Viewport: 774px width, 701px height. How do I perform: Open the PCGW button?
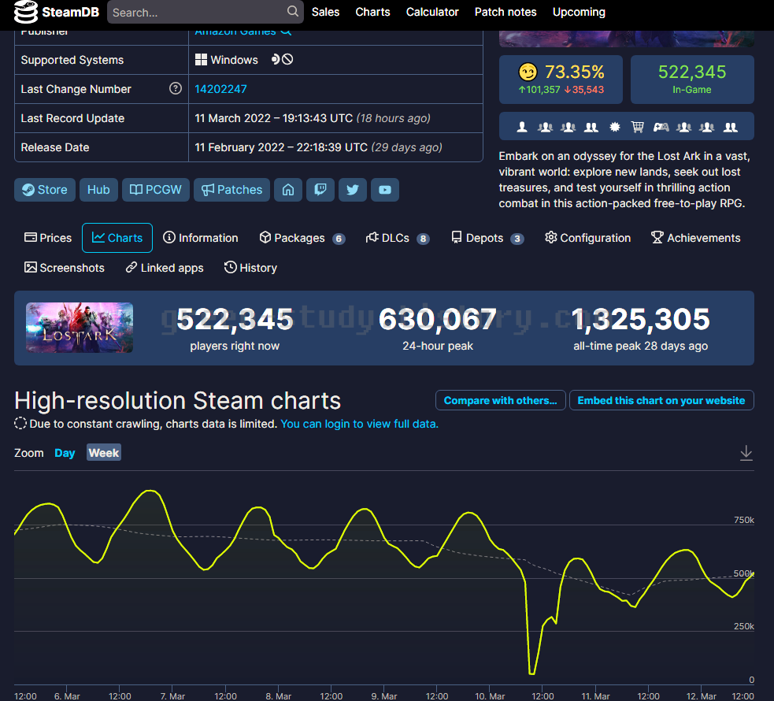click(155, 190)
